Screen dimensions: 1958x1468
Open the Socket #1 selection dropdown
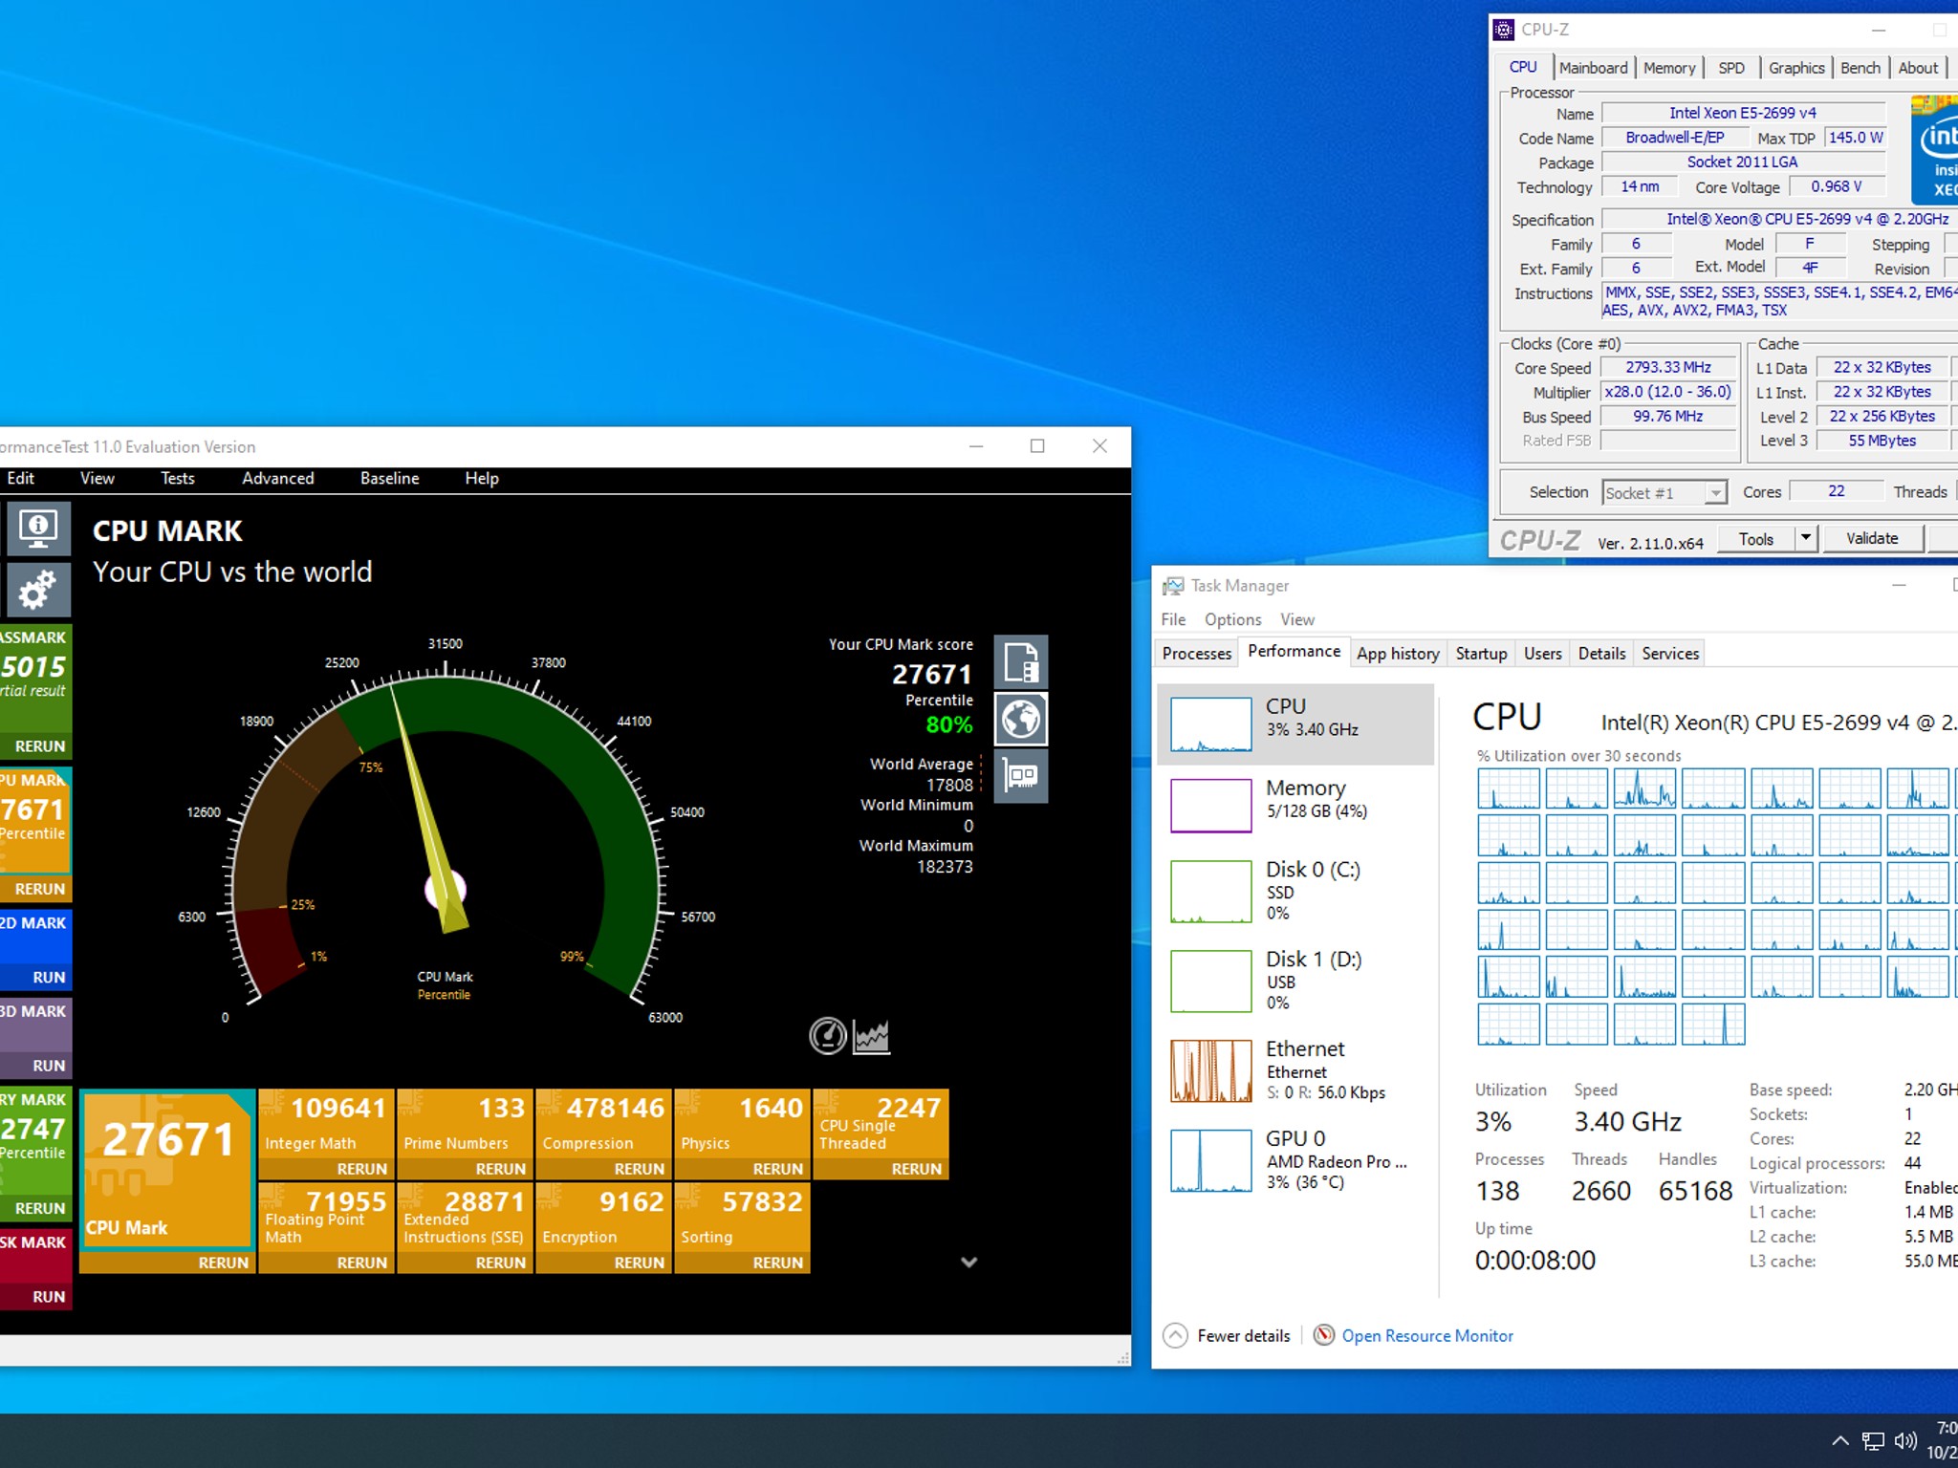point(1664,492)
